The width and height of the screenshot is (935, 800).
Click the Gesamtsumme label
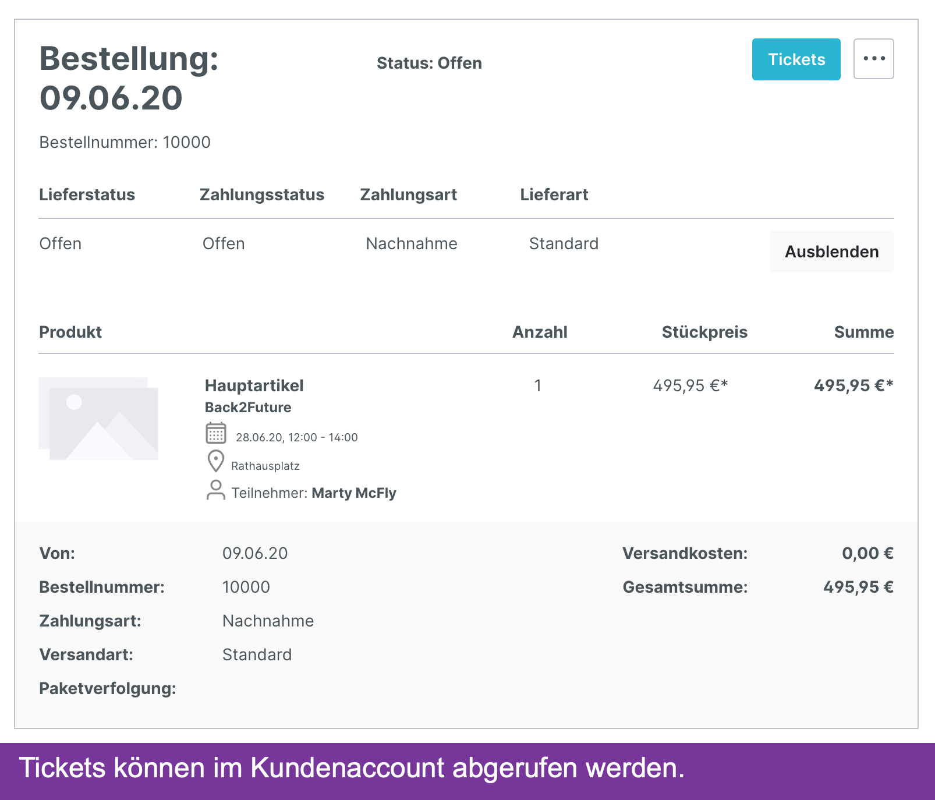click(x=685, y=587)
